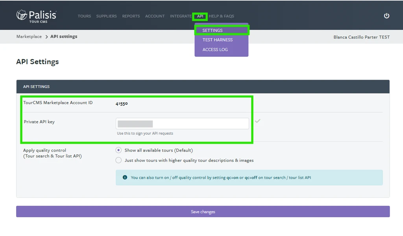The image size is (403, 236).
Task: Go to Marketplace breadcrumb link
Action: click(29, 37)
